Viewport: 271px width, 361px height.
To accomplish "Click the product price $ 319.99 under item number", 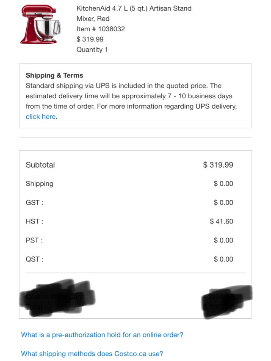I will click(x=90, y=39).
